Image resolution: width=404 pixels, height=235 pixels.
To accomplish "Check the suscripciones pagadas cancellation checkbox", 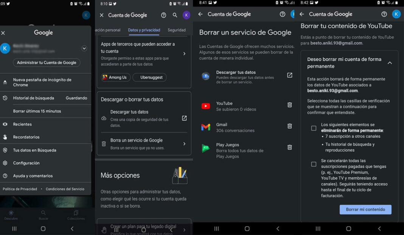I will click(x=314, y=164).
